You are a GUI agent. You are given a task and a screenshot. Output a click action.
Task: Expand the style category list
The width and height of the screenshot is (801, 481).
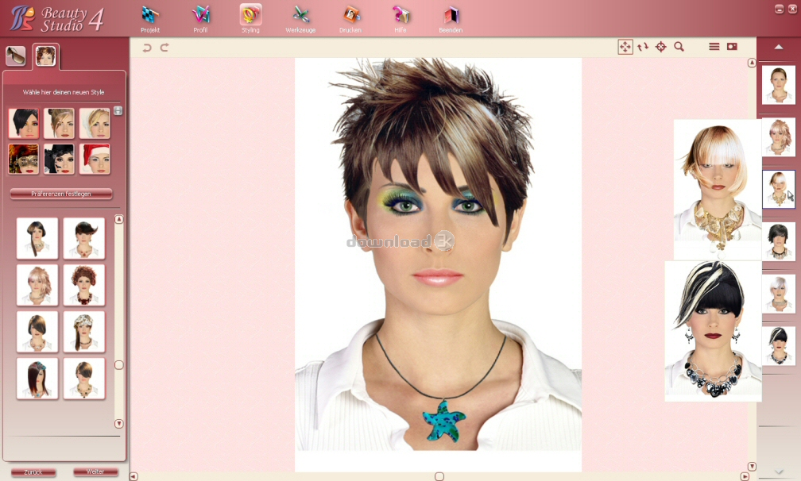(x=118, y=111)
